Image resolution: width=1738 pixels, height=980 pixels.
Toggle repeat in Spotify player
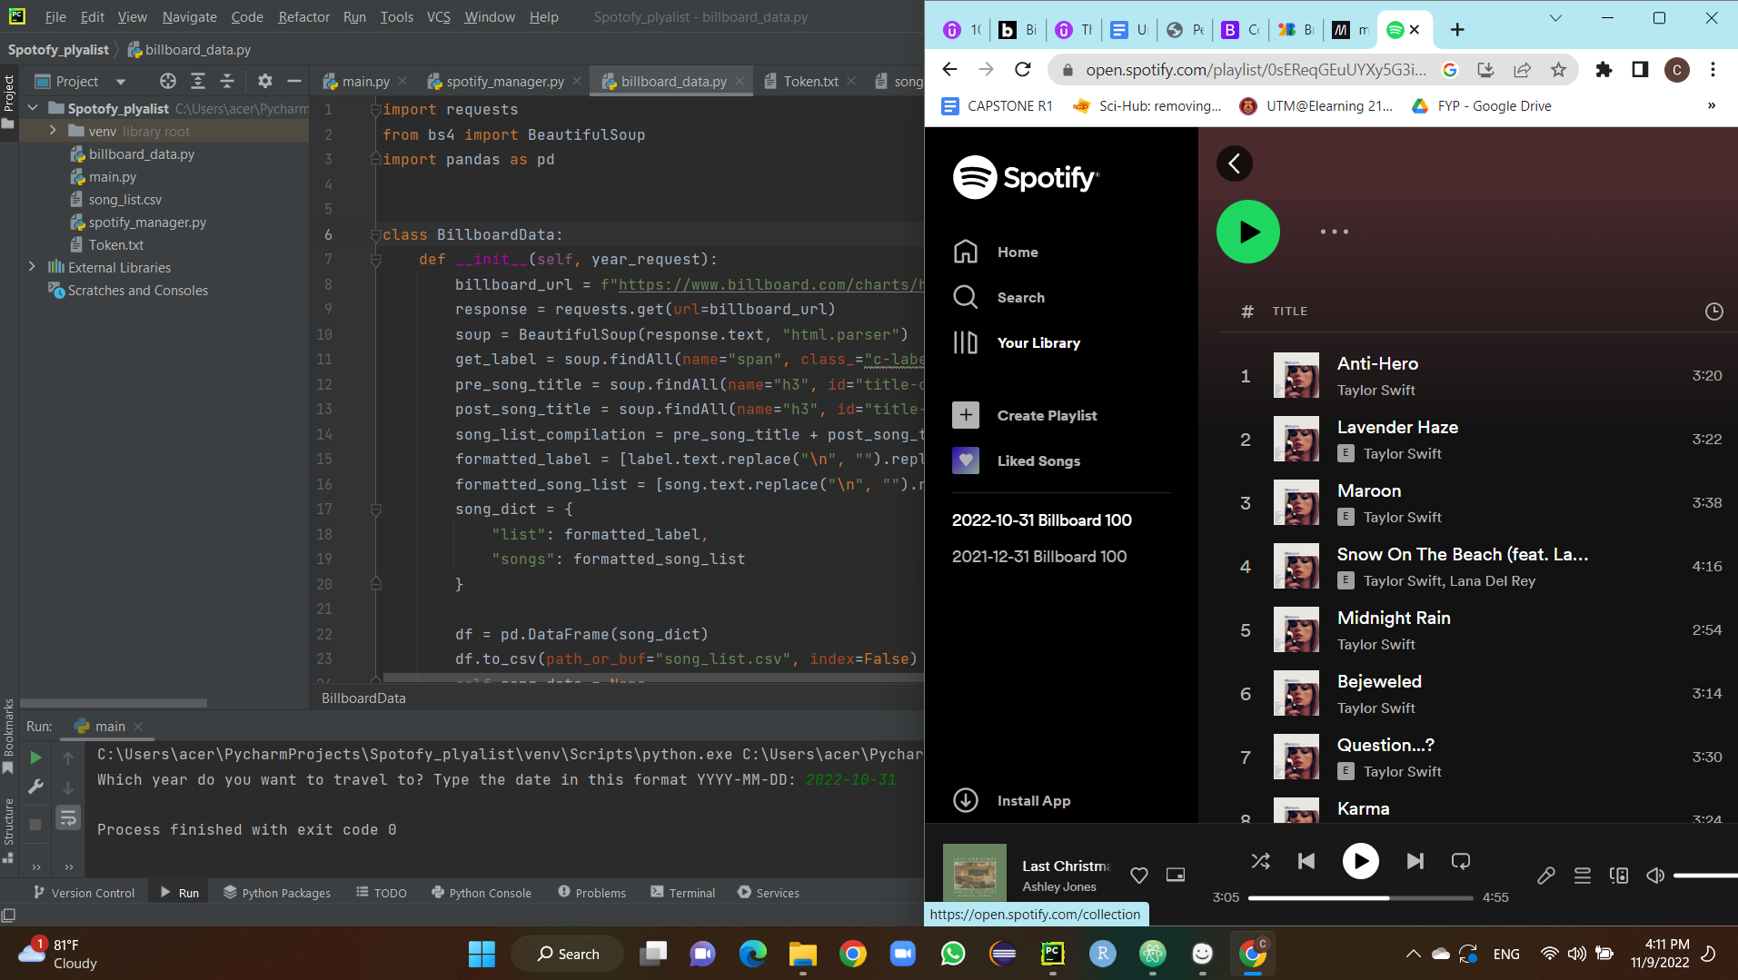tap(1461, 861)
